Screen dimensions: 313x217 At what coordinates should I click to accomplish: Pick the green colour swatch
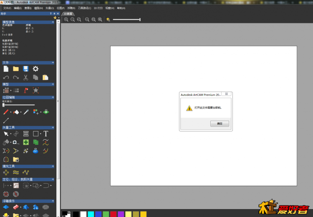(x=106, y=214)
